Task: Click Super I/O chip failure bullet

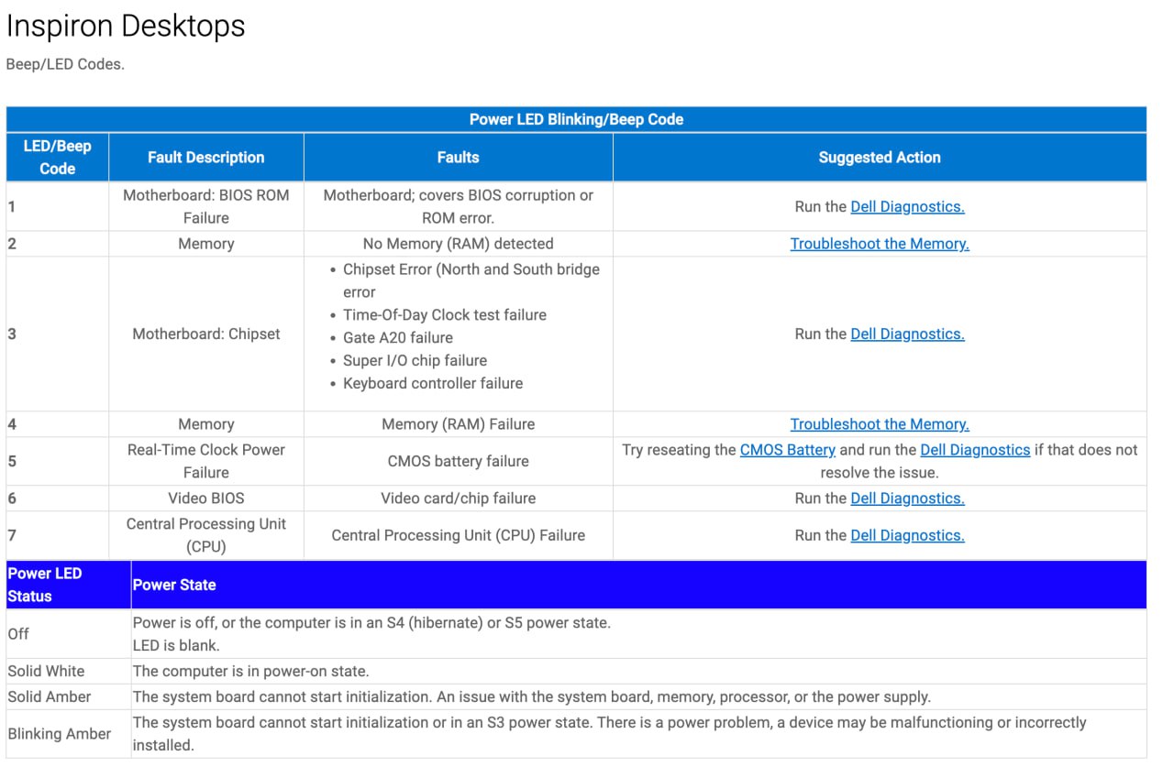Action: coord(415,360)
